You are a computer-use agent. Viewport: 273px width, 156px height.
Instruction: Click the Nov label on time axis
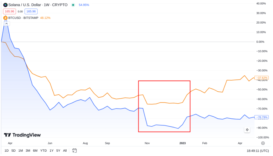click(x=147, y=143)
